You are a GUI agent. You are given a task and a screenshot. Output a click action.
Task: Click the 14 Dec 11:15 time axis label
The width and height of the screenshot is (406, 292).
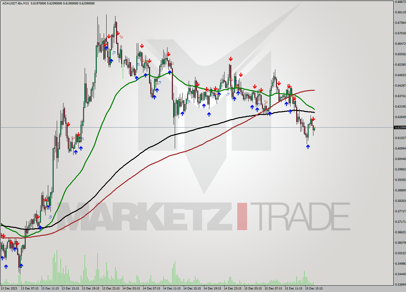coord(172,289)
